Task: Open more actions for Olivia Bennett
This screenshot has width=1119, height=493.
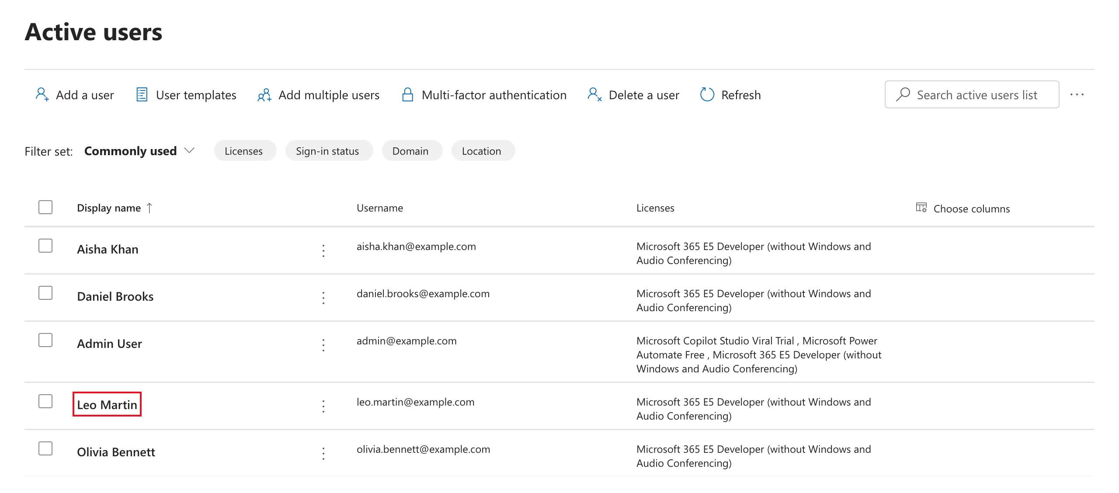Action: click(x=323, y=453)
